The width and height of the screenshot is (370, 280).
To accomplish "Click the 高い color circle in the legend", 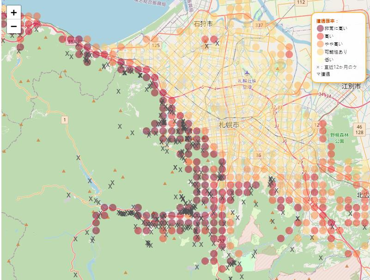I will coord(320,36).
